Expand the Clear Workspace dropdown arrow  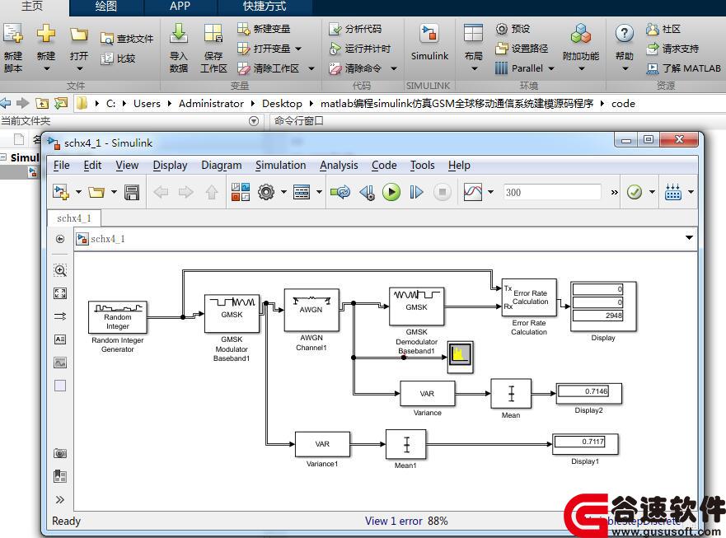coord(311,68)
